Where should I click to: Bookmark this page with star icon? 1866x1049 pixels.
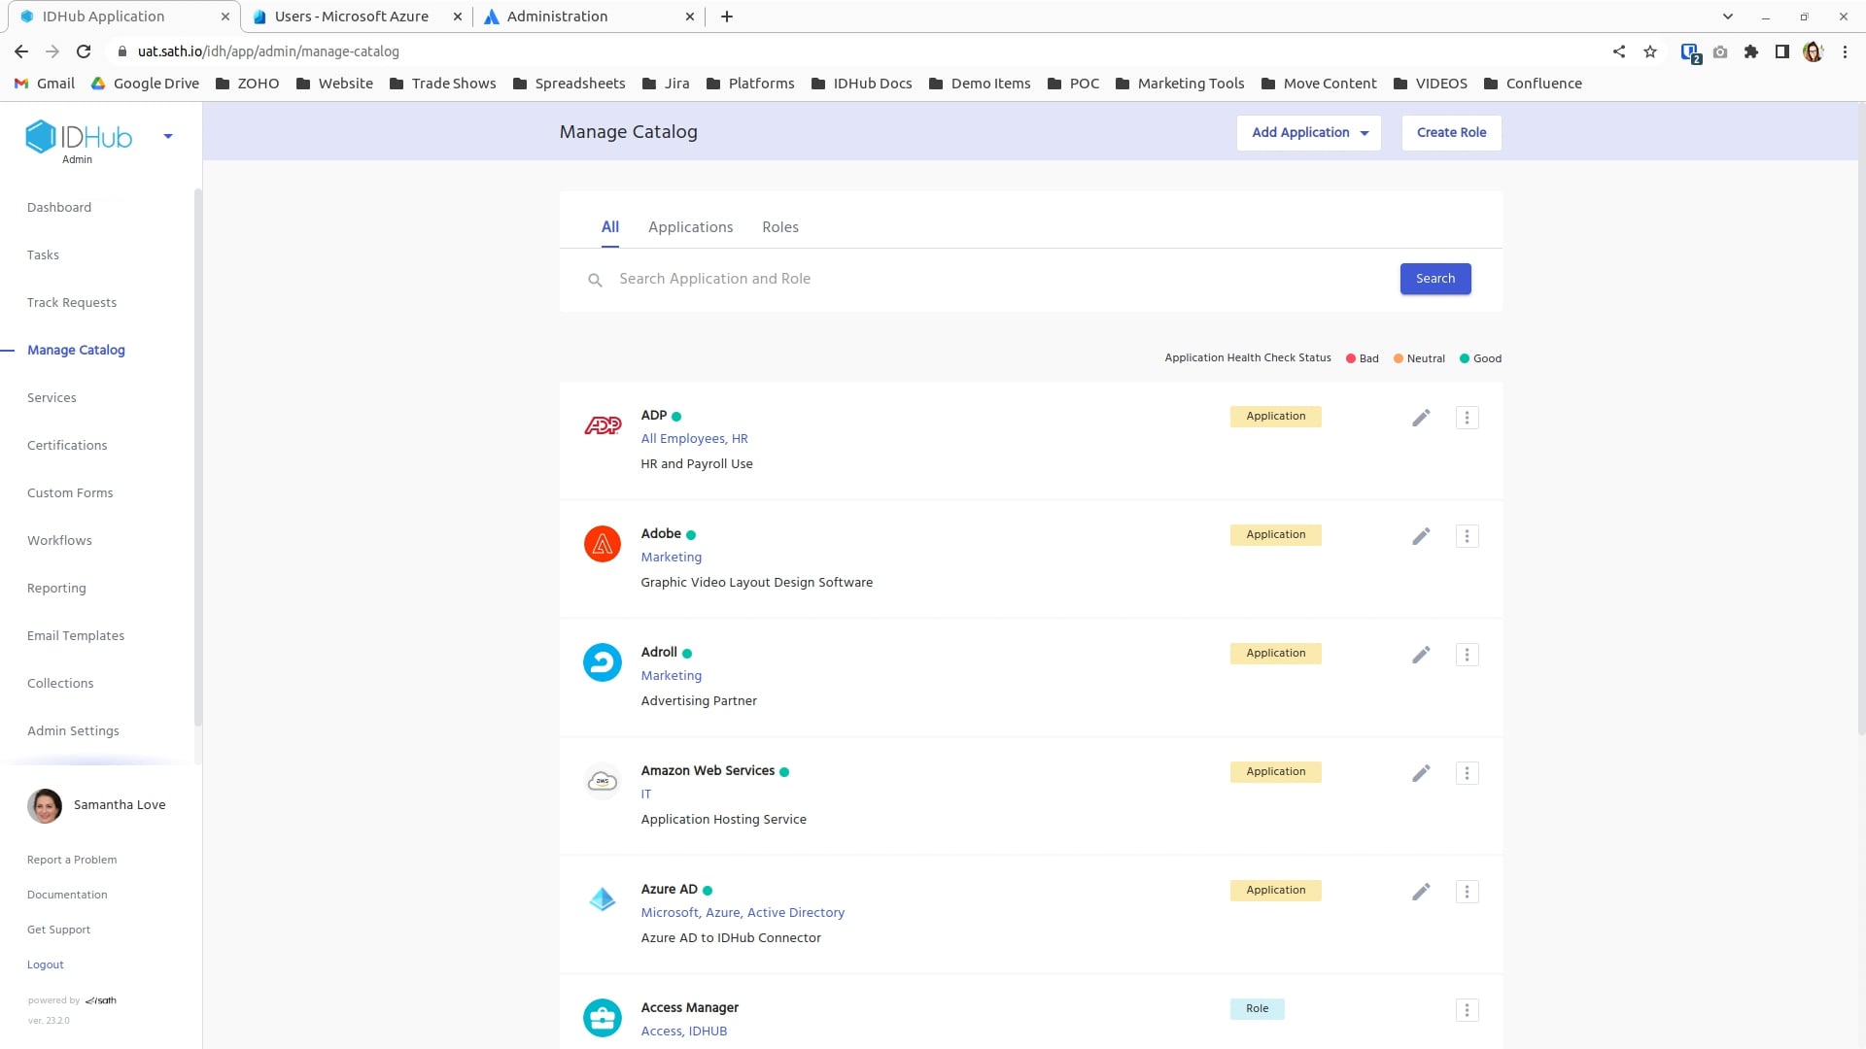point(1650,51)
